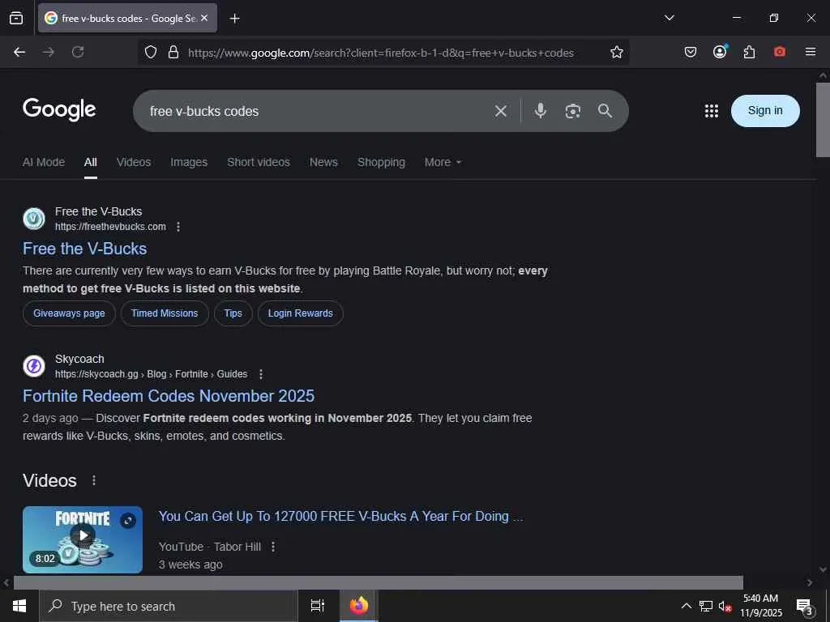Click Free the V-Bucks site favicon
This screenshot has width=830, height=622.
click(34, 219)
